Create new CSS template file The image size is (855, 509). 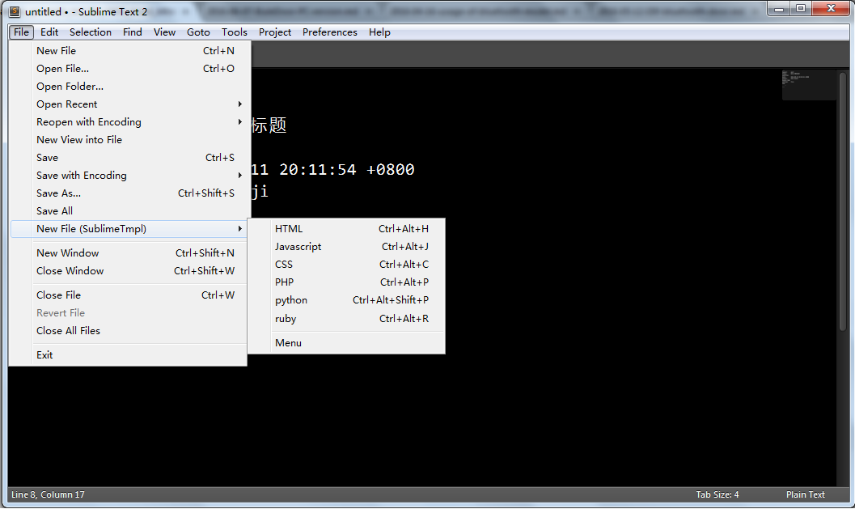click(346, 265)
